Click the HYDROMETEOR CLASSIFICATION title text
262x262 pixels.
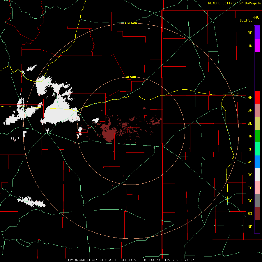click(102, 260)
